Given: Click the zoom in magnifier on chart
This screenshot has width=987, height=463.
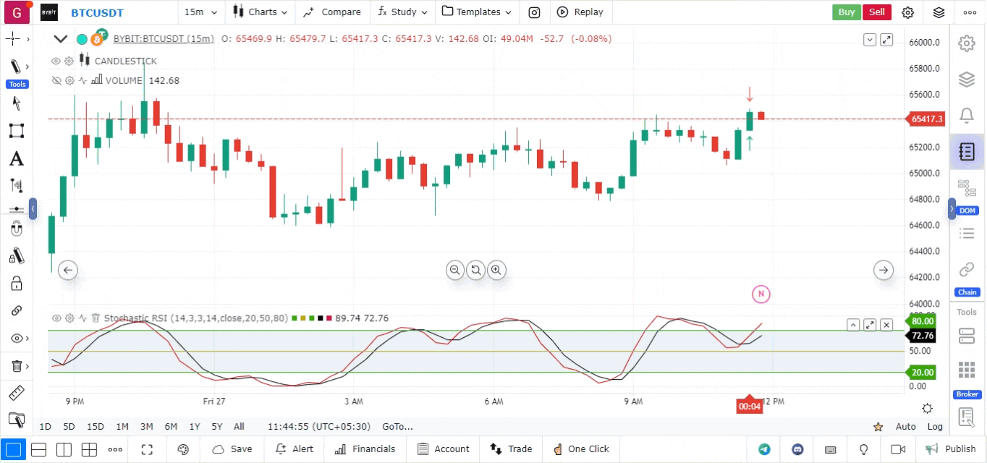Looking at the screenshot, I should (496, 271).
